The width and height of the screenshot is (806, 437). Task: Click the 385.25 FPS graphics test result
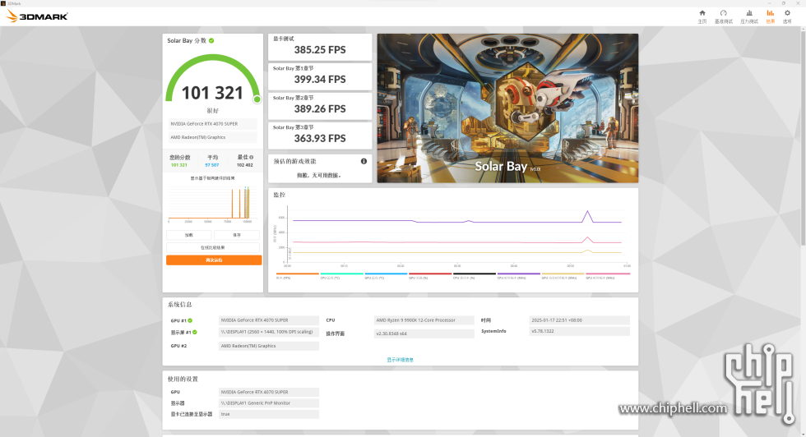[320, 50]
